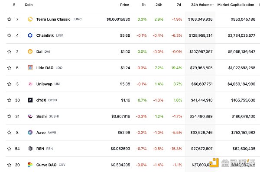
Task: Star the Aave row as favorite
Action: click(9, 133)
